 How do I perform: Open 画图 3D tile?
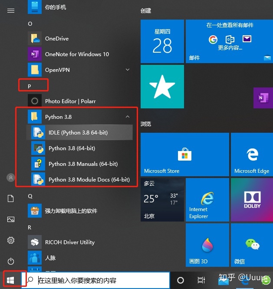click(207, 245)
